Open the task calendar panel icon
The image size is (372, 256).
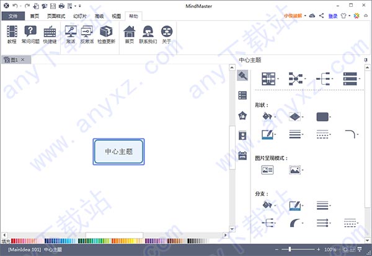click(x=242, y=156)
